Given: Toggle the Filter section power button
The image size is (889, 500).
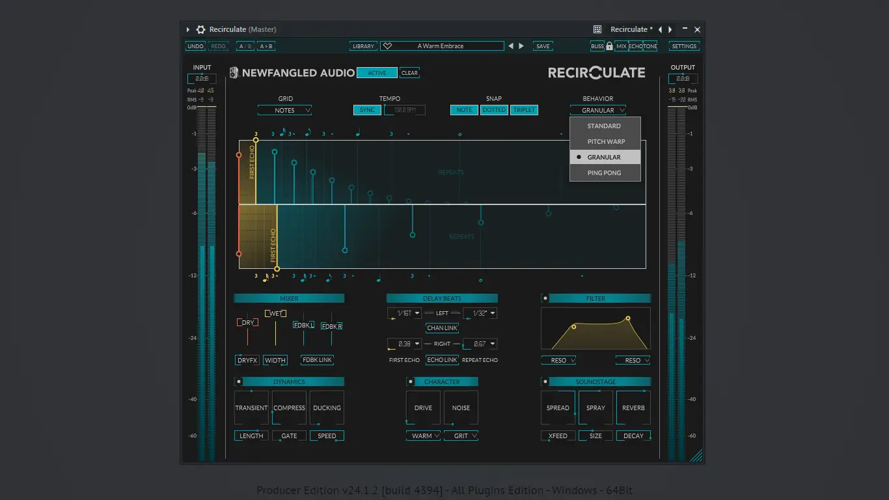Looking at the screenshot, I should pos(545,299).
